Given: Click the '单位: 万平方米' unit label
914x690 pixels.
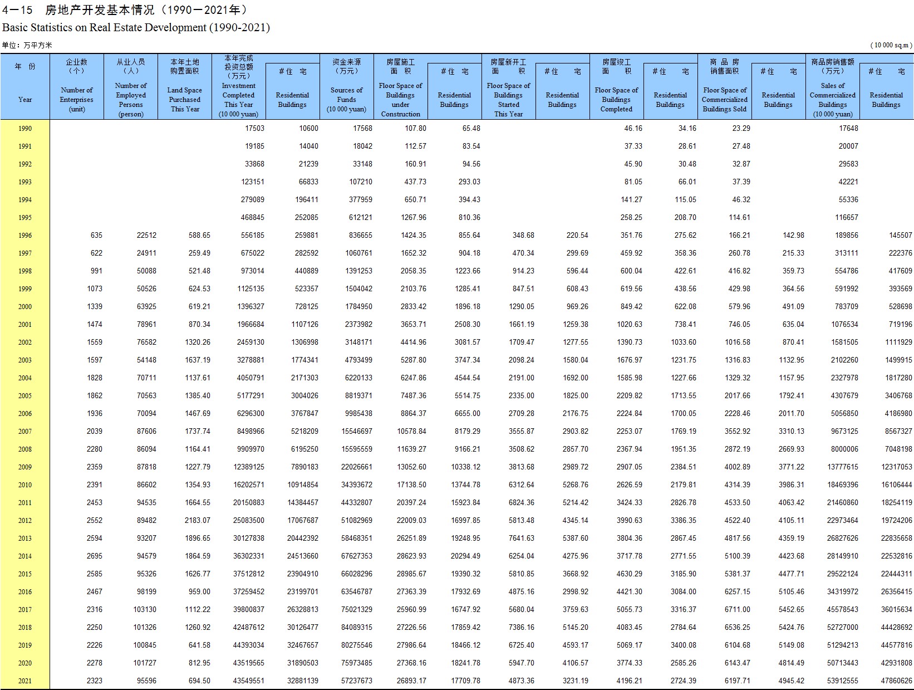Looking at the screenshot, I should pyautogui.click(x=27, y=45).
